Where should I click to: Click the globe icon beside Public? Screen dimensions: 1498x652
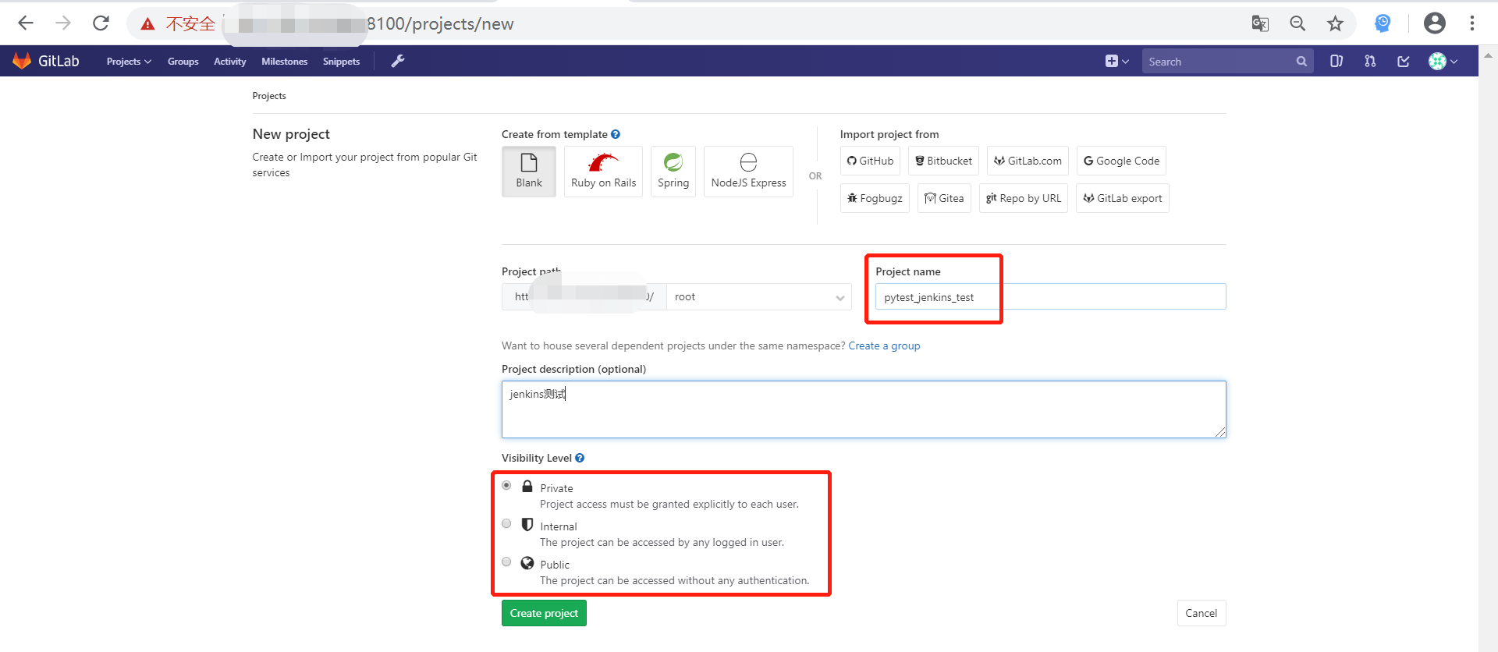click(527, 563)
